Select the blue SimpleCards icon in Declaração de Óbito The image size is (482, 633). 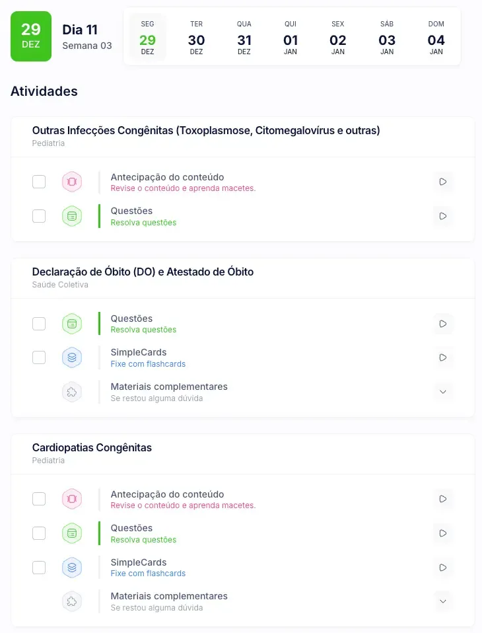(x=72, y=357)
